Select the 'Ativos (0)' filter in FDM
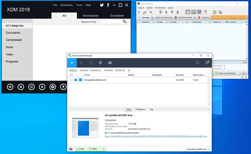Screen dimensions: 251x154 coord(84,70)
